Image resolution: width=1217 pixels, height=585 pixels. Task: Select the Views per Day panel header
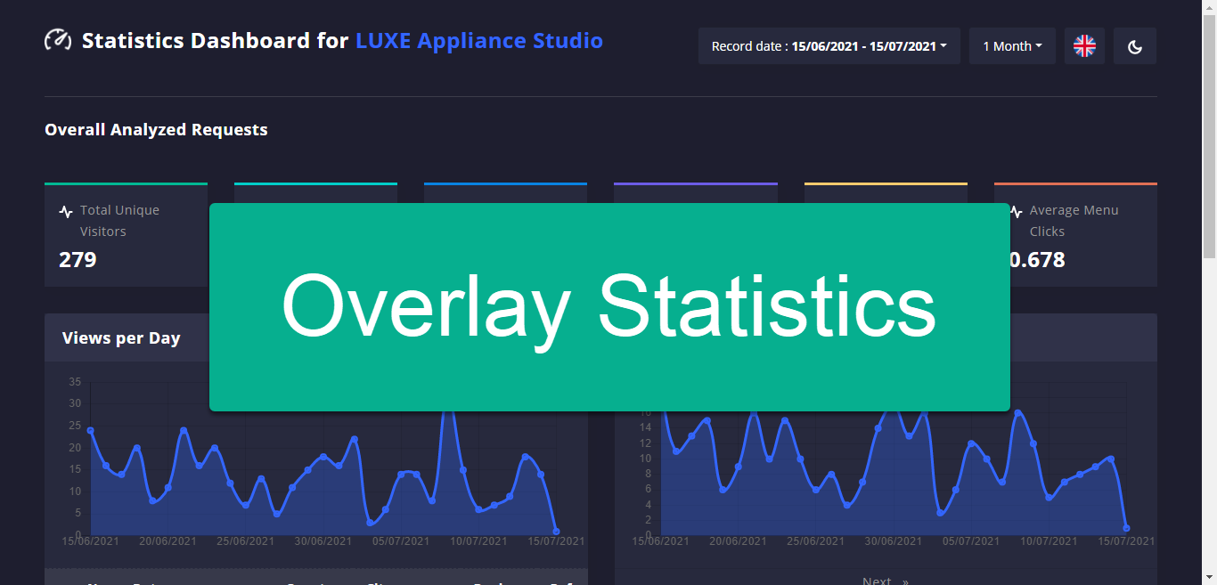point(122,337)
